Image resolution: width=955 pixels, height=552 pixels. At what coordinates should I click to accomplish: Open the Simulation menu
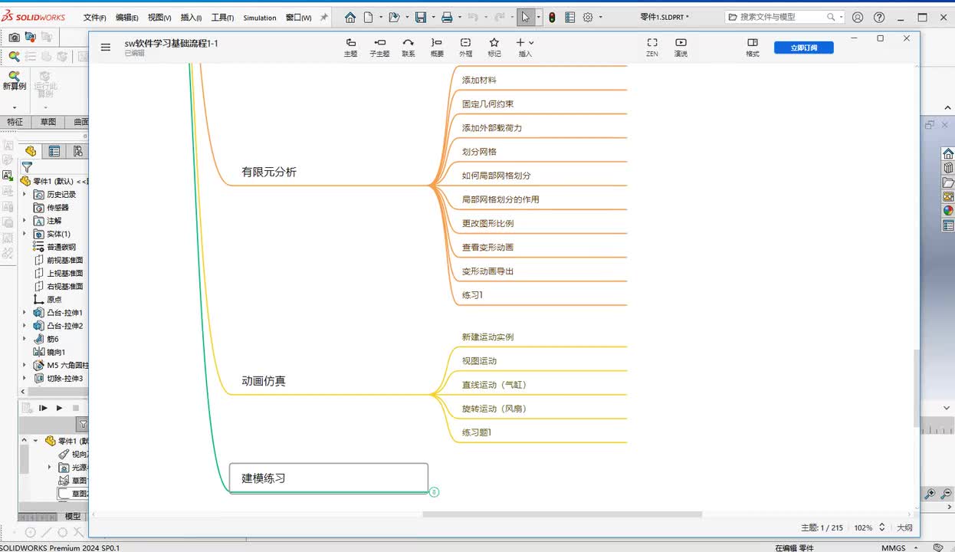point(260,18)
